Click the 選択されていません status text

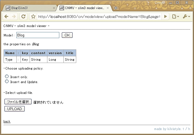[48, 102]
